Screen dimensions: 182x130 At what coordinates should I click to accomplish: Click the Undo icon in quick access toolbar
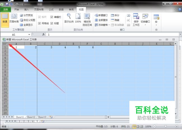pyautogui.click(x=11, y=4)
